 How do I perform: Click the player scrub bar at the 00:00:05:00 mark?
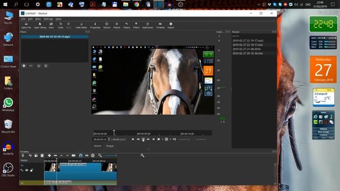click(137, 133)
